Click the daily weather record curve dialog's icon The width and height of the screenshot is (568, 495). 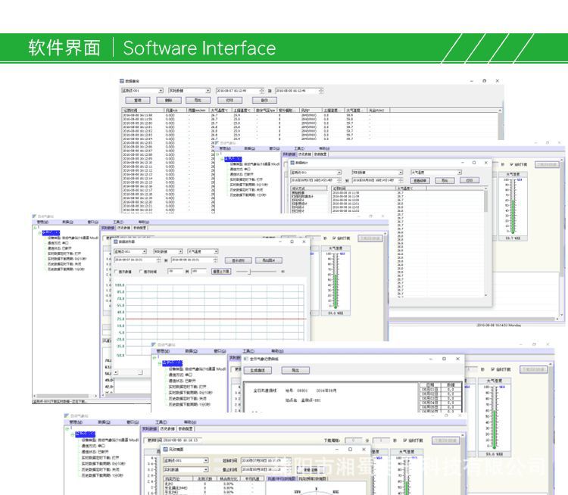245,359
